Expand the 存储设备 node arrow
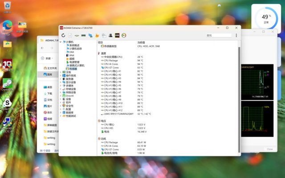Image resolution: width=285 pixels, height=178 pixels. [61, 89]
